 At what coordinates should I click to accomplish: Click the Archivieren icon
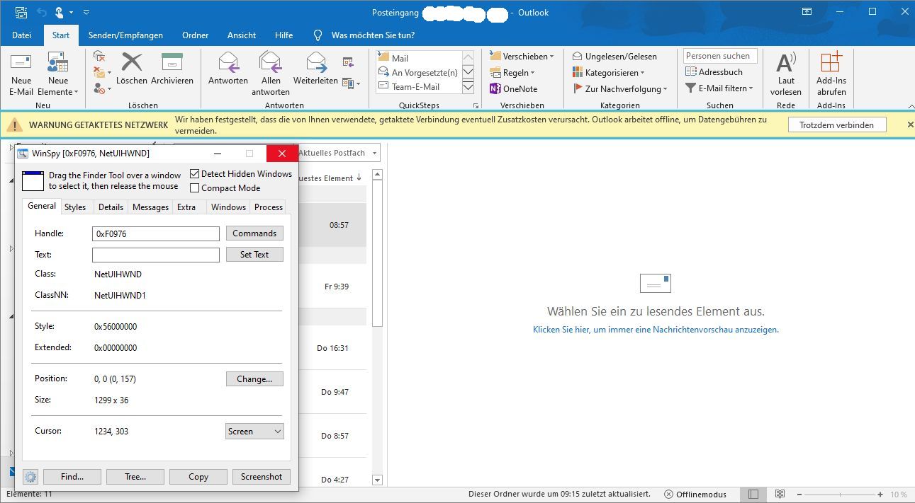click(172, 63)
